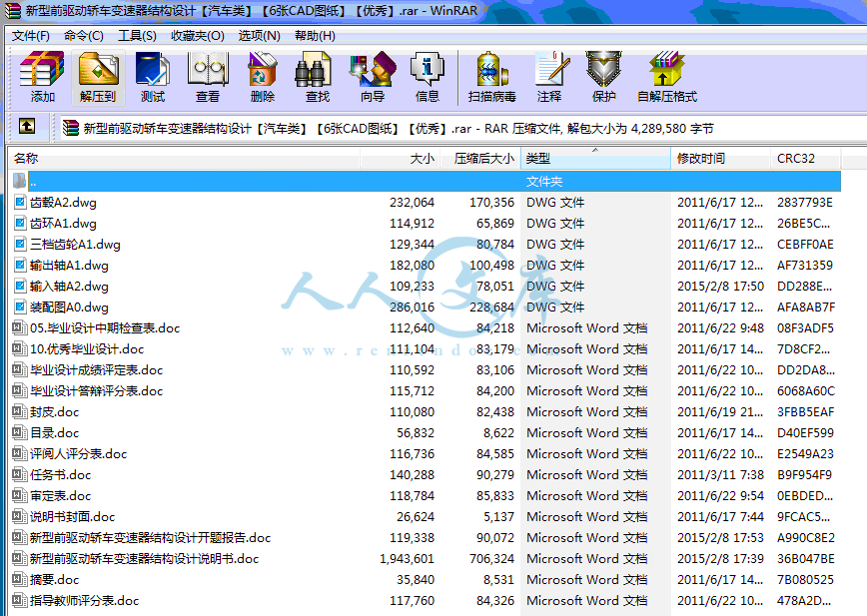Select file 评阅人评分表.doc

[x=79, y=454]
